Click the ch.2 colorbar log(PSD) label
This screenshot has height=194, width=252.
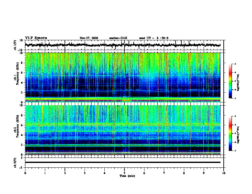[238, 134]
